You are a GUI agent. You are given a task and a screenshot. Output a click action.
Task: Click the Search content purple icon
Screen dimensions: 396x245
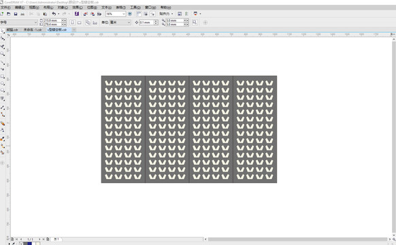point(77,14)
